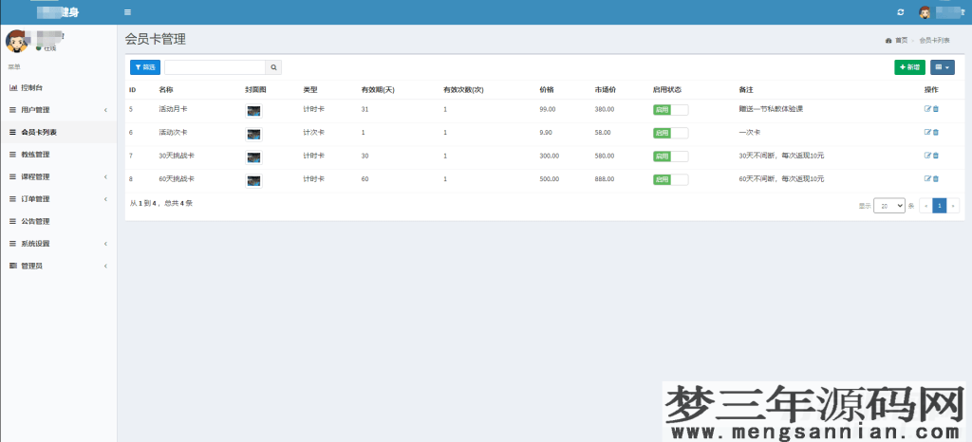Screen dimensions: 972x442
Task: Click the 名称 column header
Action: point(165,90)
